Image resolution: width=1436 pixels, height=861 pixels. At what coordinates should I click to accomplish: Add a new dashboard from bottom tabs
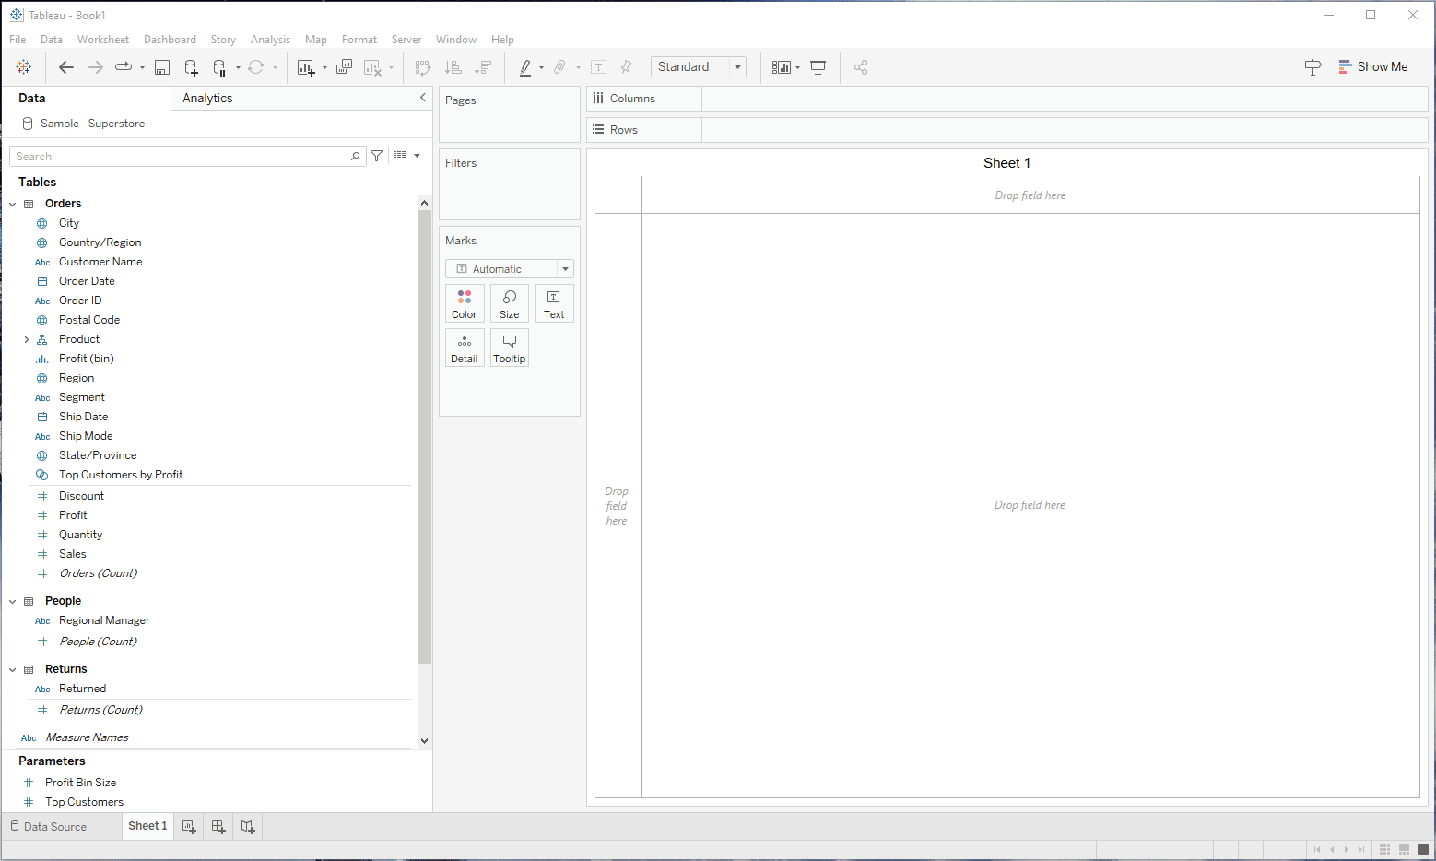coord(218,827)
